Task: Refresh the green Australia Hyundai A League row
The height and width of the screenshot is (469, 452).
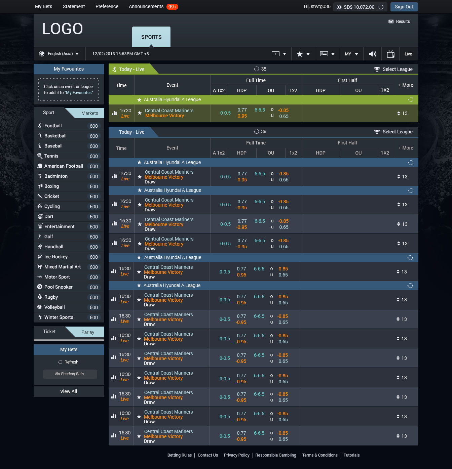Action: point(411,100)
